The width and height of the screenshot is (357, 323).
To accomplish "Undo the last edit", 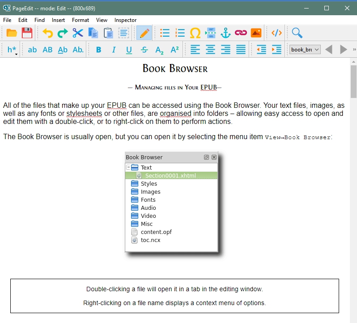I will (47, 33).
